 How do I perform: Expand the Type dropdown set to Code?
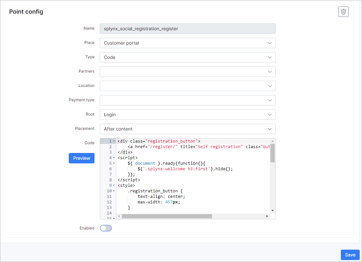tap(187, 57)
